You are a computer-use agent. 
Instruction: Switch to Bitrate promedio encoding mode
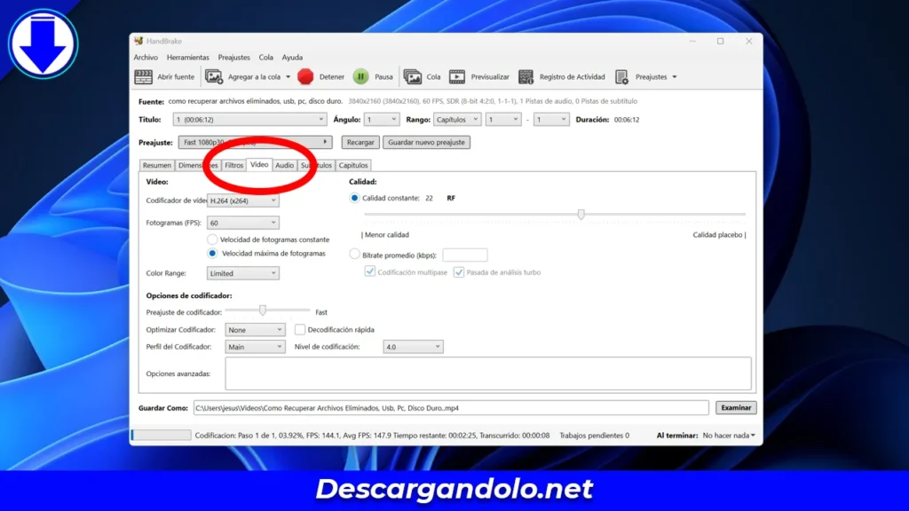(x=354, y=255)
